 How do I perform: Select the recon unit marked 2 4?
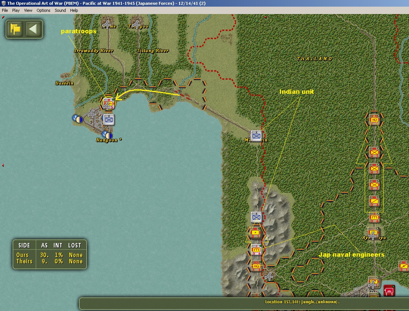coord(374,201)
